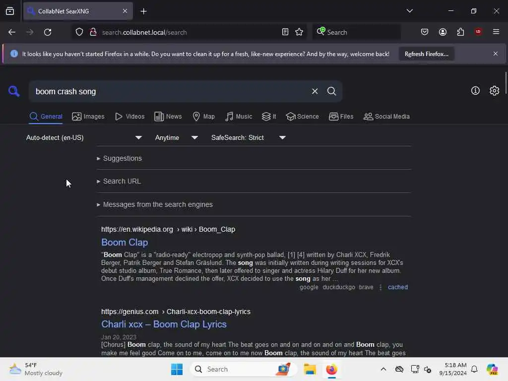Open the Boom Clap Wikipedia result
This screenshot has width=508, height=381.
125,242
